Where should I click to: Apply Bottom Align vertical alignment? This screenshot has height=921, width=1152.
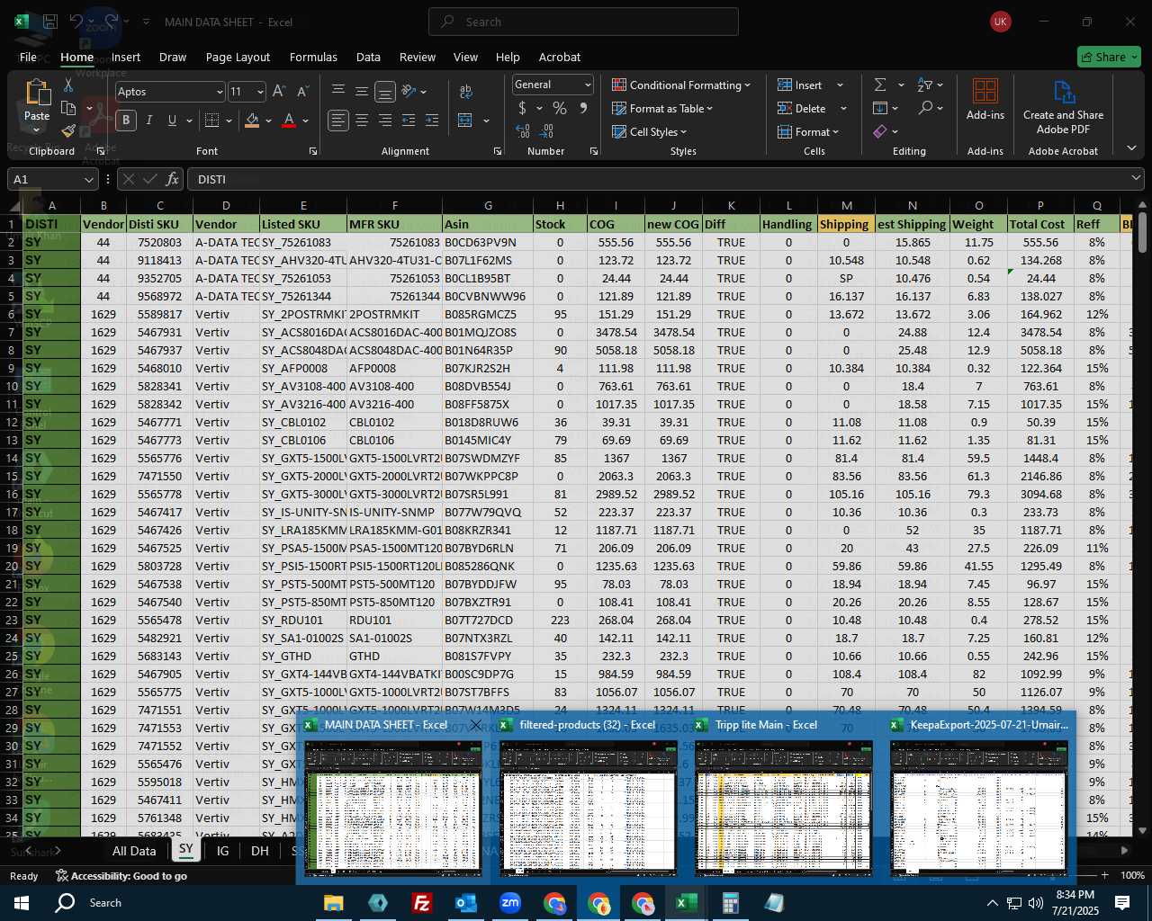point(385,91)
